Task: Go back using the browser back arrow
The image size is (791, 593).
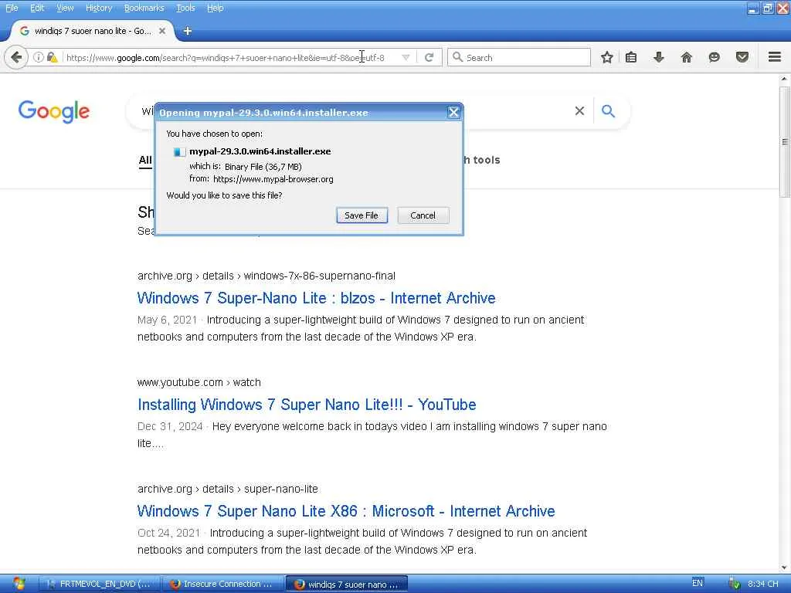Action: 16,57
